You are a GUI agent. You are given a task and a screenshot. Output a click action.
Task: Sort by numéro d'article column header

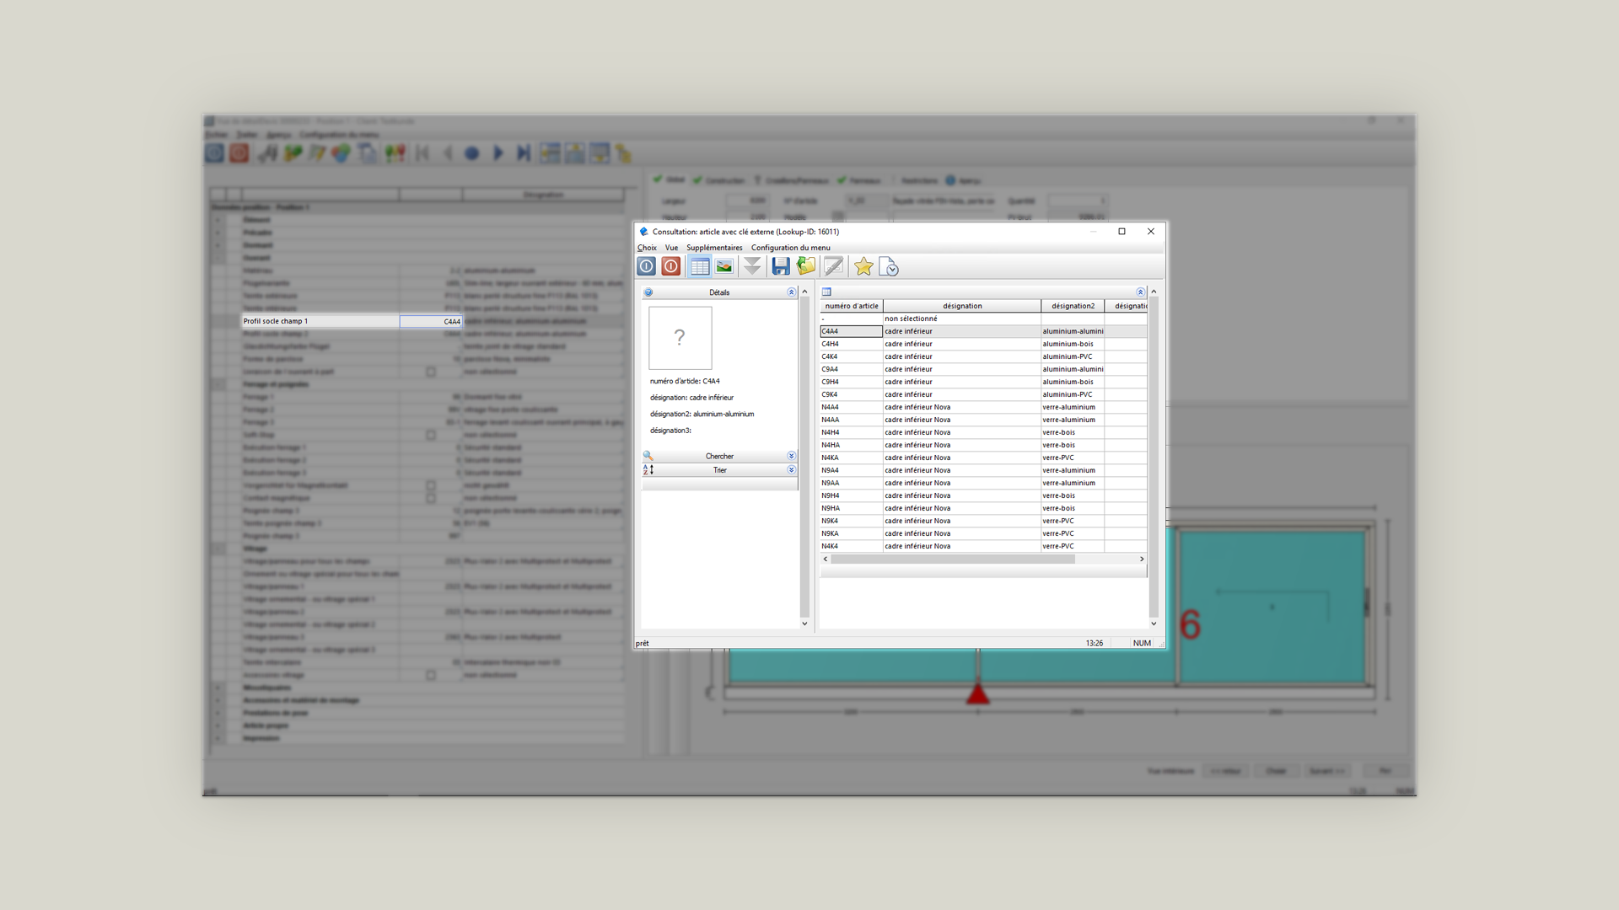[852, 306]
